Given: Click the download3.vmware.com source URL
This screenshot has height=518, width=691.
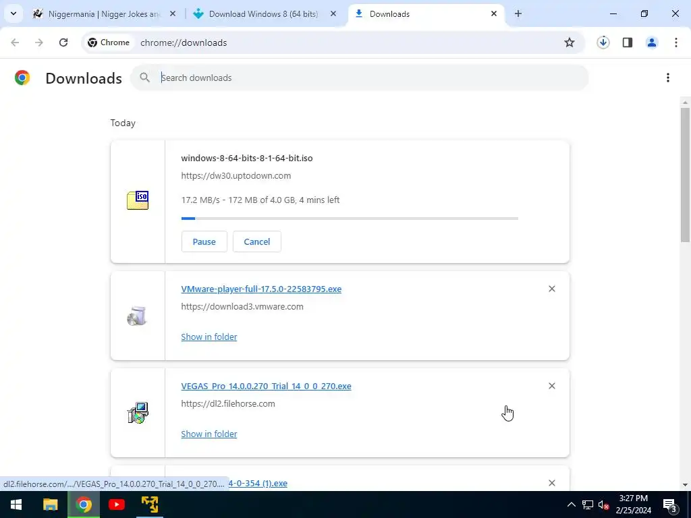Looking at the screenshot, I should [x=242, y=307].
